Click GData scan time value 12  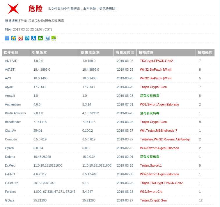point(201,200)
